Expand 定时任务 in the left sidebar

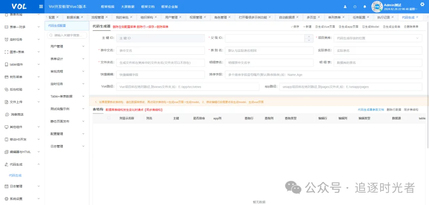click(22, 39)
